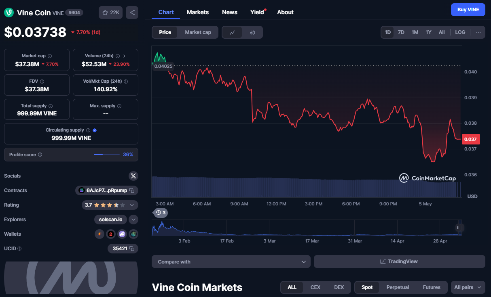Copy the contract address using the copy icon

click(132, 190)
